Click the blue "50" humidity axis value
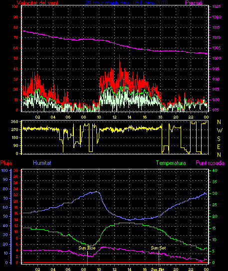Viewport: 228px width, 271px height. click(x=5, y=216)
